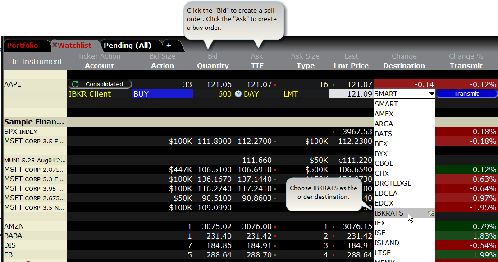Image resolution: width=498 pixels, height=262 pixels.
Task: Click SPX last value 3967.53
Action: coord(357,132)
